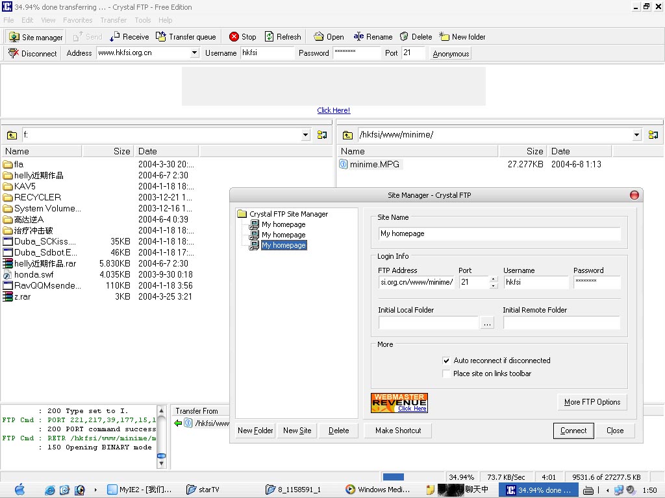
Task: Sort local files by Size column
Action: pyautogui.click(x=108, y=151)
